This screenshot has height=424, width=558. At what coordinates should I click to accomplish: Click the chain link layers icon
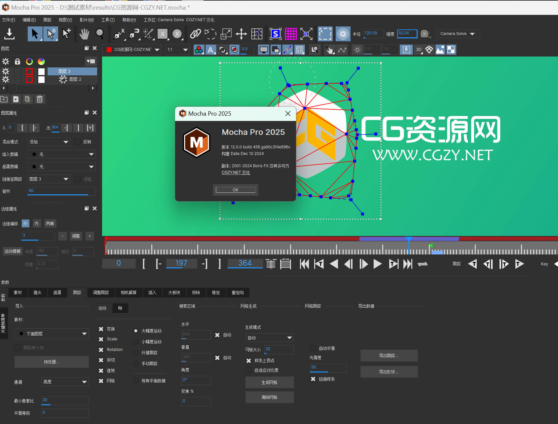point(195,34)
